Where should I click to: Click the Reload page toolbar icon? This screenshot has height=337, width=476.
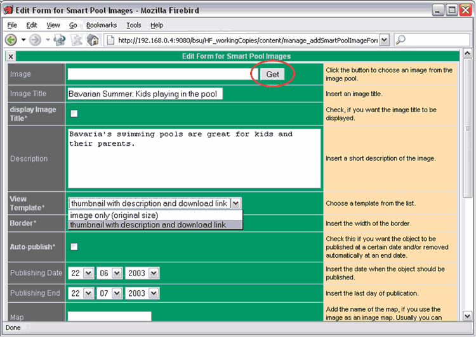(x=60, y=40)
